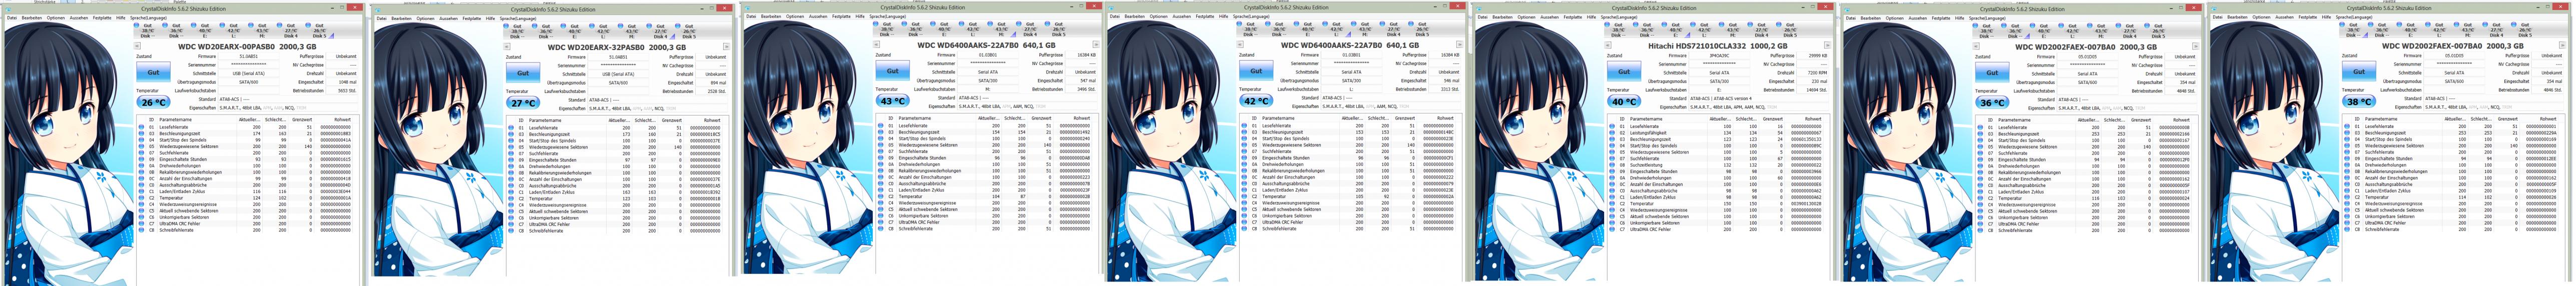Select Disk 4 tab in WD20EARX-32PASB0 window

coord(660,32)
